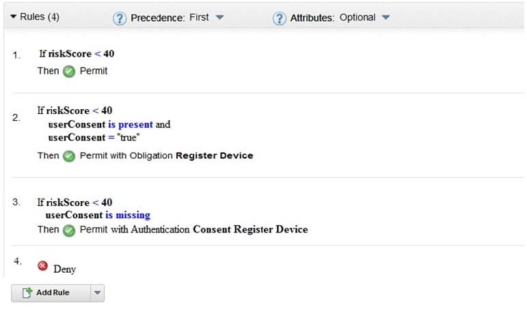The image size is (527, 311).
Task: Click the green check icon in rule 2
Action: 68,155
